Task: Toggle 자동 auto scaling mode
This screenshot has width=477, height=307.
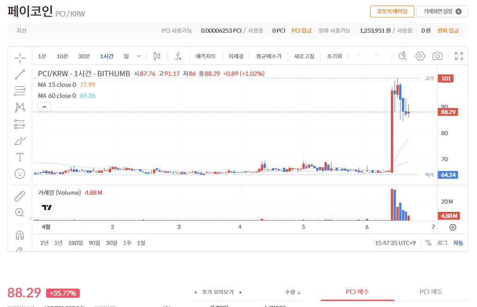Action: (x=458, y=243)
